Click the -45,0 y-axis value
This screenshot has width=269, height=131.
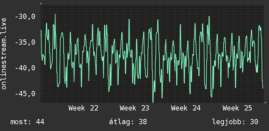coord(25,94)
